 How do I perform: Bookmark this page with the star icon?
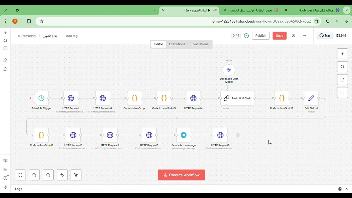click(42, 21)
